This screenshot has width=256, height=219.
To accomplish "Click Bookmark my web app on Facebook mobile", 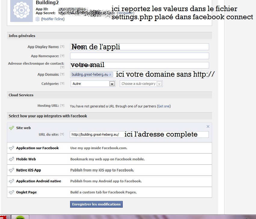I will (107, 159).
